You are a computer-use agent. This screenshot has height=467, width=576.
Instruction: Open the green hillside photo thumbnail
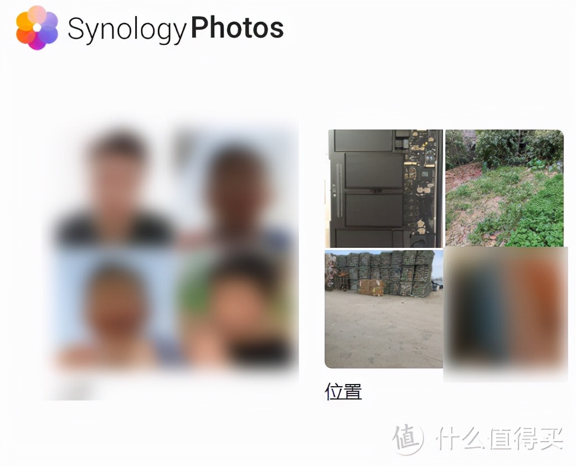[505, 188]
